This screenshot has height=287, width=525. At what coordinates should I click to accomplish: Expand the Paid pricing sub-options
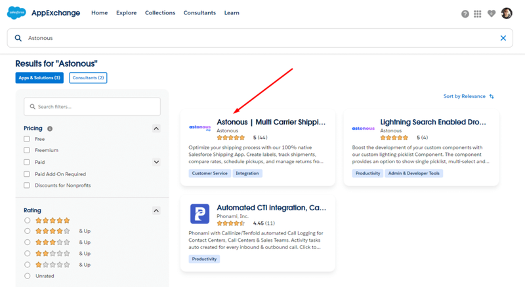pos(156,163)
